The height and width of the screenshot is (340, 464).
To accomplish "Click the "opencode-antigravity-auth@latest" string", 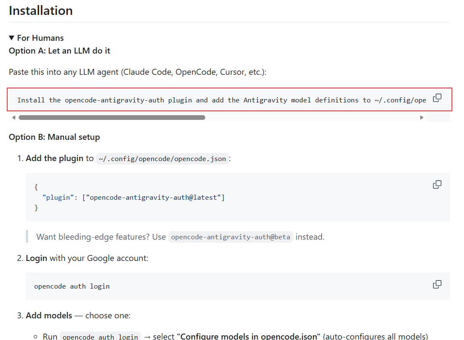I will pos(153,197).
